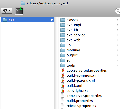This screenshot has height=109, width=120.
Task: Click the search magnifier icon
Action: coord(118,11)
